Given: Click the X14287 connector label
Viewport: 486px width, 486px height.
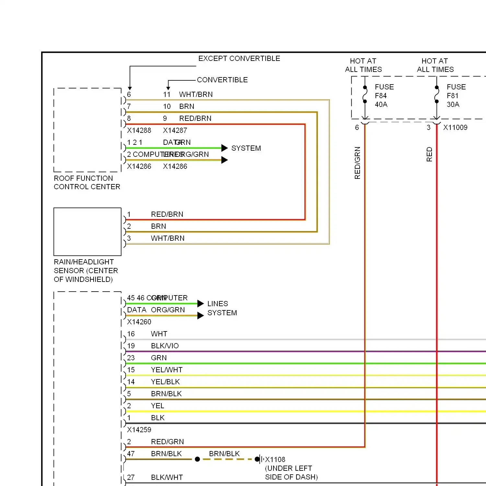Looking at the screenshot, I should point(175,131).
